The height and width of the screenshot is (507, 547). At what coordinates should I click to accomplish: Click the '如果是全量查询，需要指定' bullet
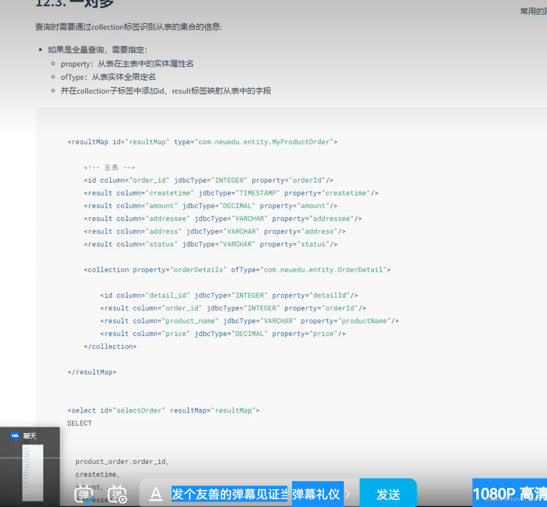pos(98,50)
